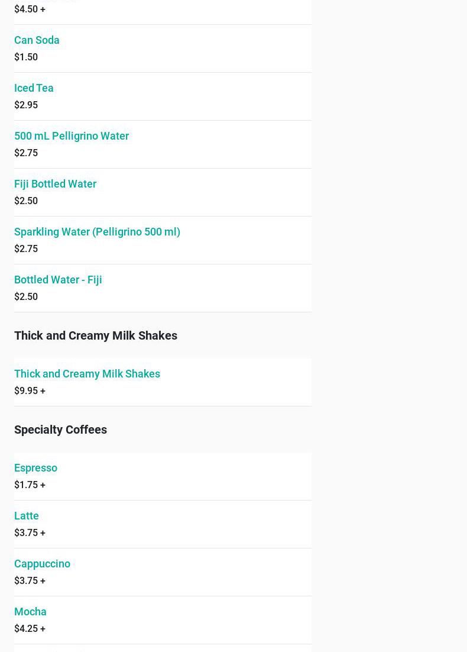Open the Can Soda menu item

click(x=37, y=40)
